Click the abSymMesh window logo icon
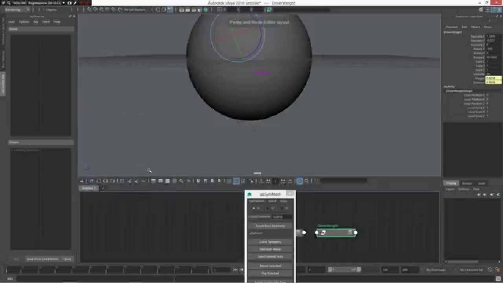The image size is (503, 283). (249, 194)
